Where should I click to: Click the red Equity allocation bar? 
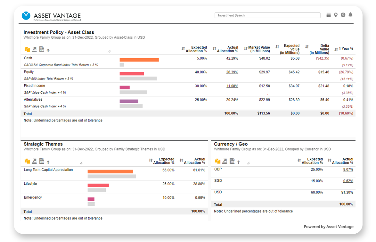[132, 73]
